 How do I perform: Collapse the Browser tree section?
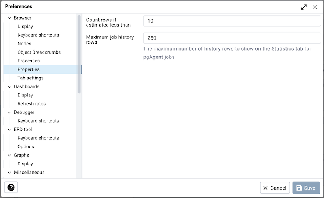coord(9,18)
